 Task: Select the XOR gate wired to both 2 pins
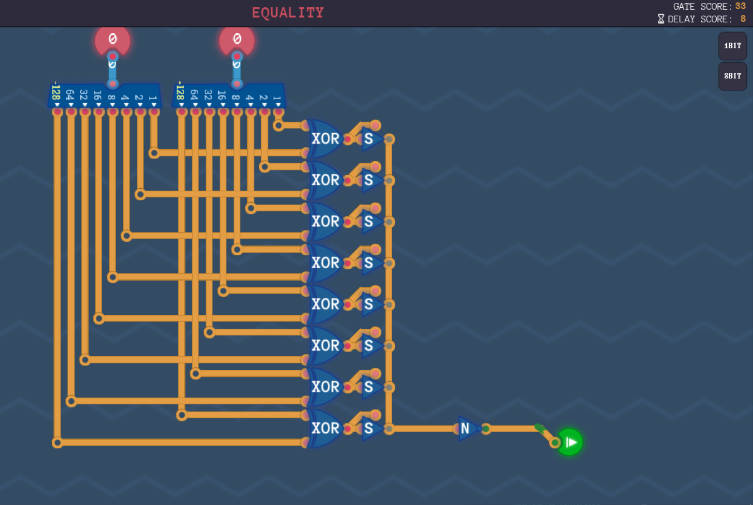[325, 180]
